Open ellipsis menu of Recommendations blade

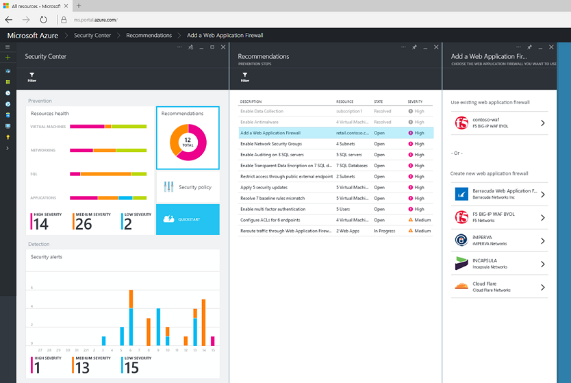403,47
